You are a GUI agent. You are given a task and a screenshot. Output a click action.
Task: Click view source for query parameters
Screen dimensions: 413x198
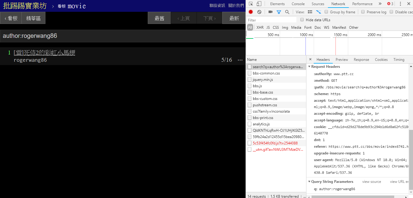372,182
